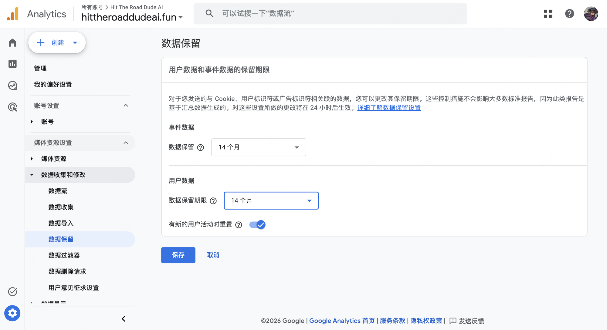Open the setup assistant checkmark icon
The width and height of the screenshot is (607, 330).
(12, 291)
